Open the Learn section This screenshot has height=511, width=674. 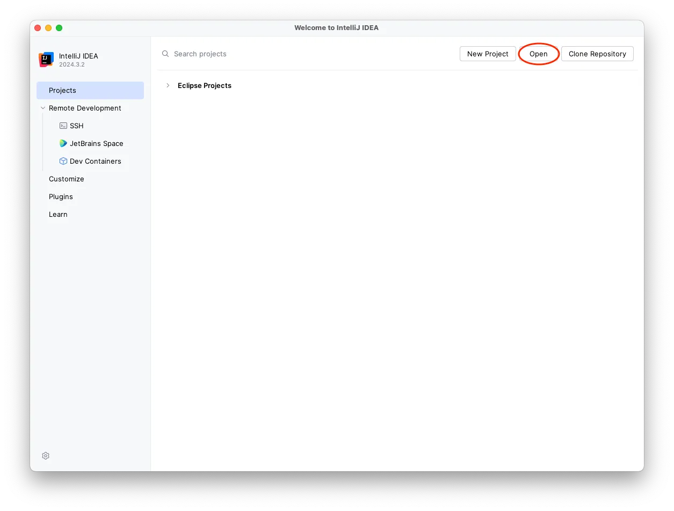[x=58, y=214]
